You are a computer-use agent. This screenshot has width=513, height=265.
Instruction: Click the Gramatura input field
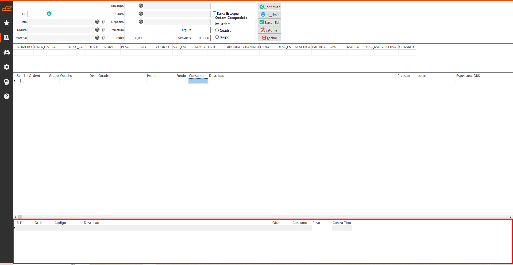(x=134, y=30)
